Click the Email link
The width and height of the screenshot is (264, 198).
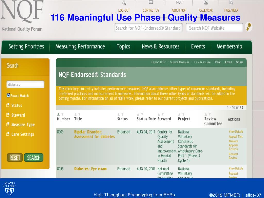tap(228, 62)
